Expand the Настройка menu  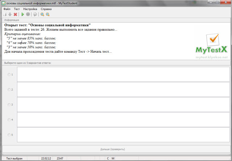click(30, 8)
